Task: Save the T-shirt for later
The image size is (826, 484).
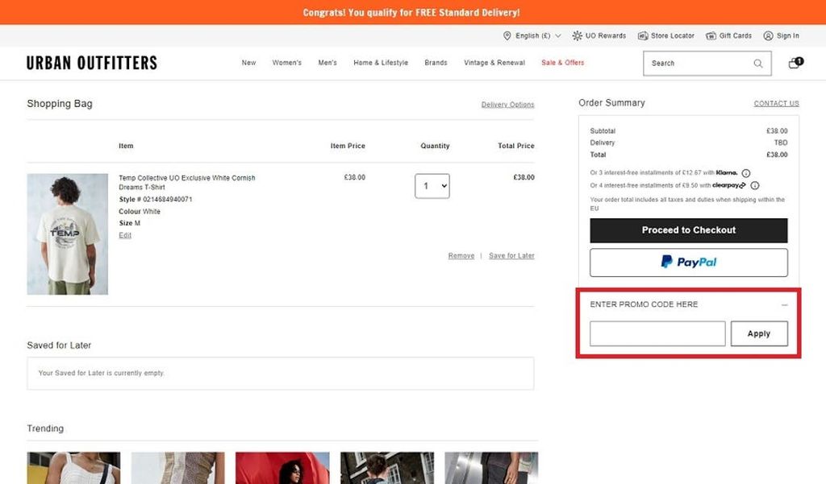Action: [x=511, y=255]
